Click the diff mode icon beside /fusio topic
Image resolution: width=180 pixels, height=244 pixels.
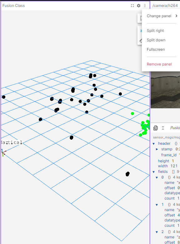click(x=156, y=128)
